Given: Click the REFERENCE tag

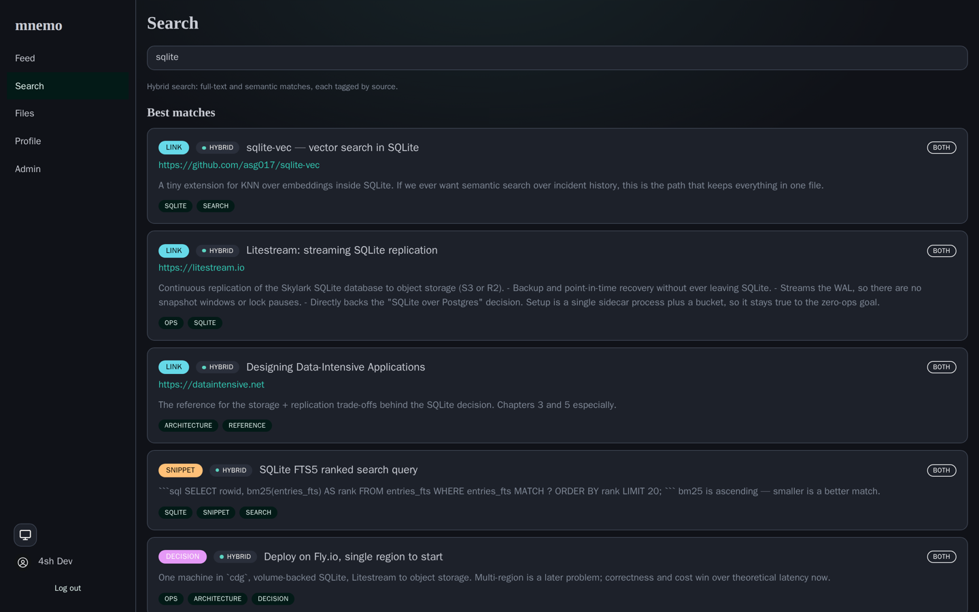Looking at the screenshot, I should pos(247,426).
